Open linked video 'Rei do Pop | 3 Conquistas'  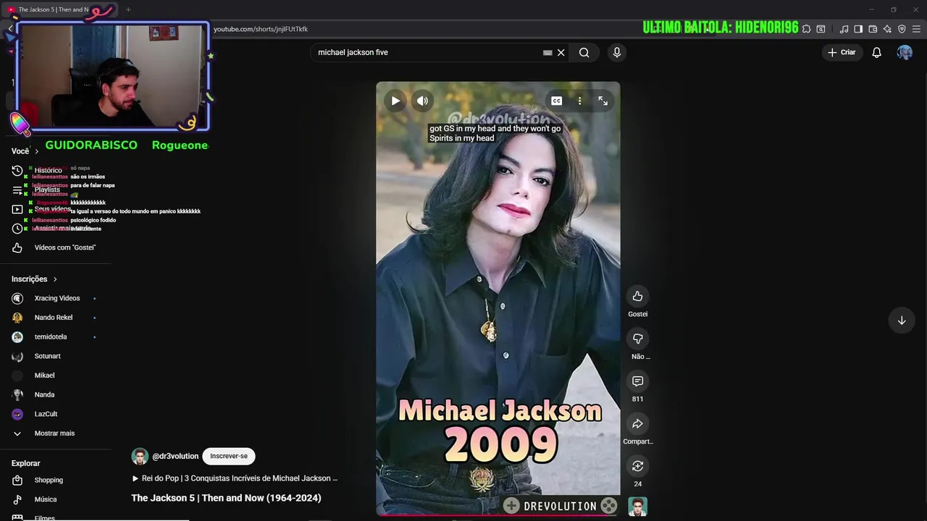coord(235,478)
